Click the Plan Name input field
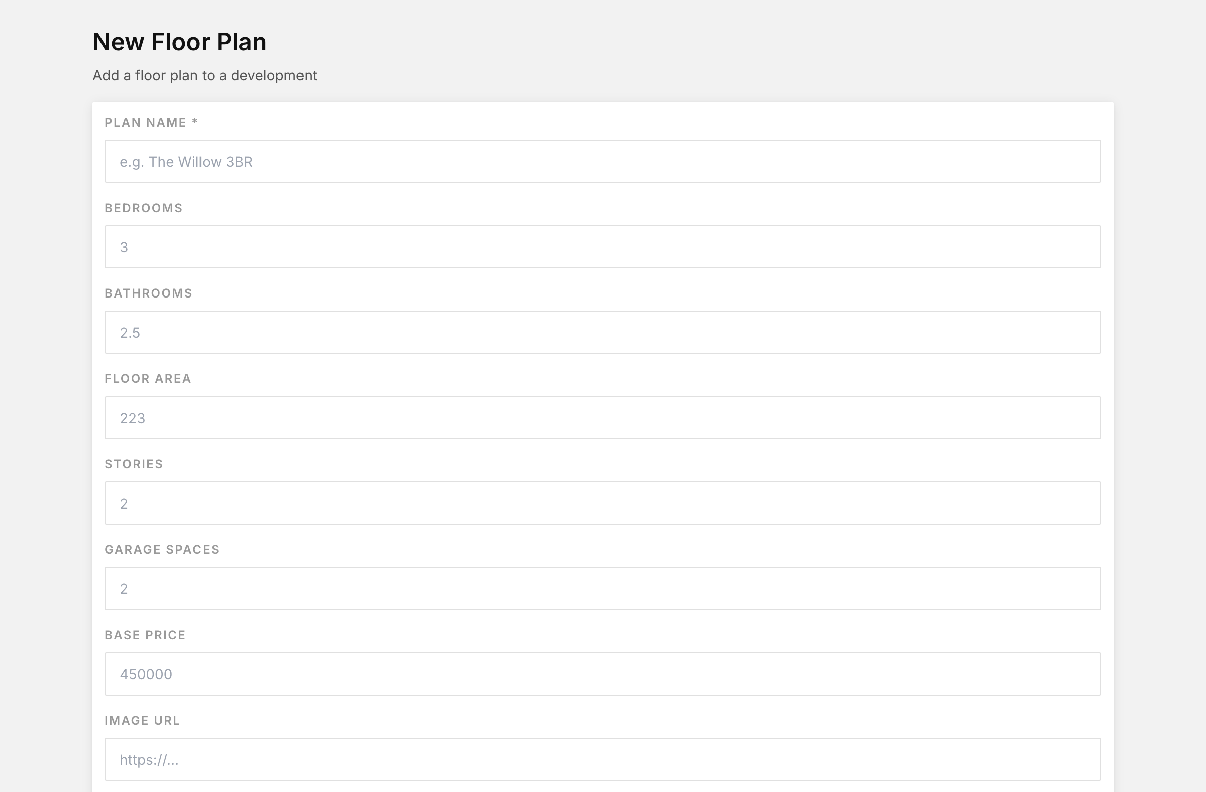Screen dimensions: 1206x792 click(x=602, y=161)
